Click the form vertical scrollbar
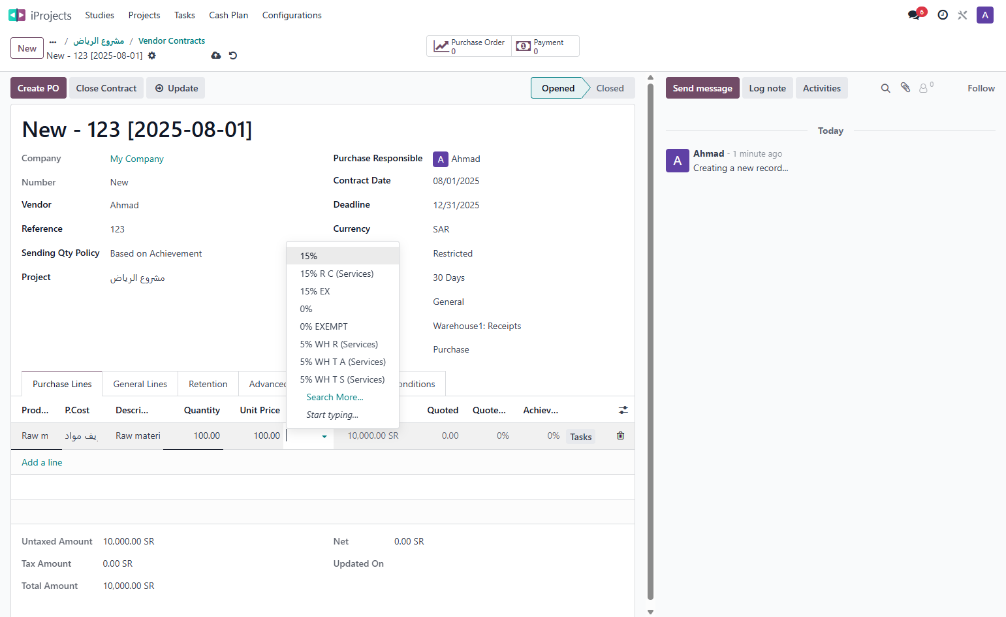This screenshot has height=617, width=1006. [x=650, y=342]
